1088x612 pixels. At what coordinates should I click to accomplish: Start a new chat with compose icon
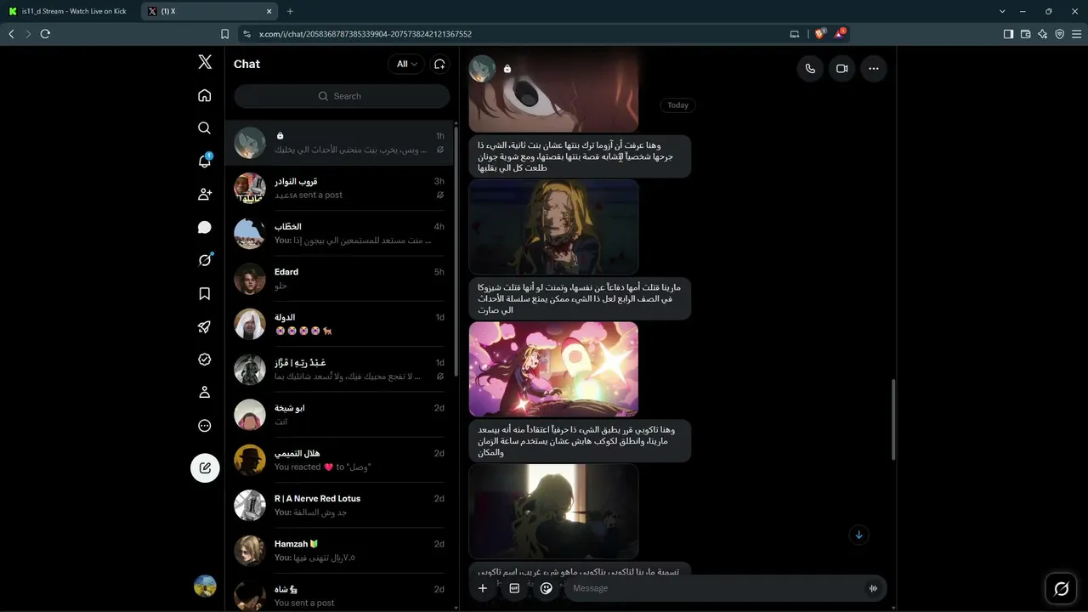coord(439,64)
